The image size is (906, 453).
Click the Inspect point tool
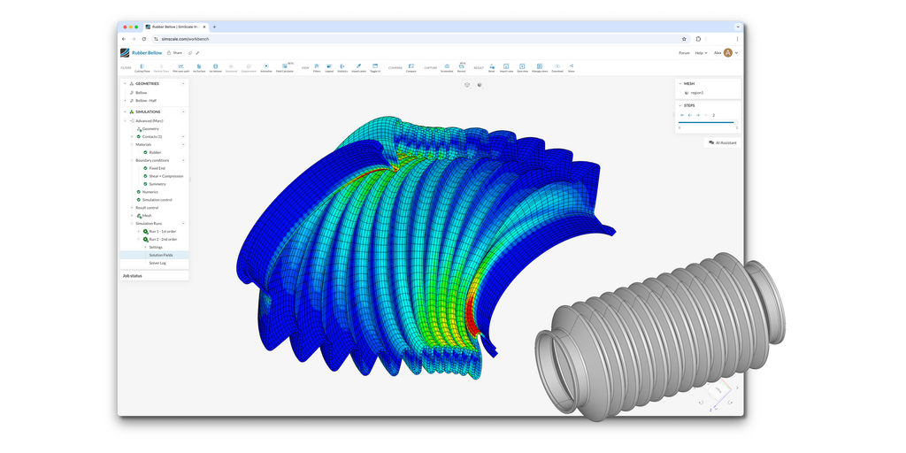(358, 67)
